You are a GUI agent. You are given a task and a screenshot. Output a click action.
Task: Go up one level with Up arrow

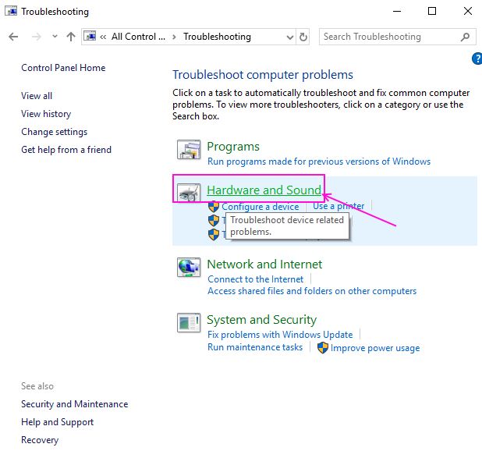click(x=71, y=37)
